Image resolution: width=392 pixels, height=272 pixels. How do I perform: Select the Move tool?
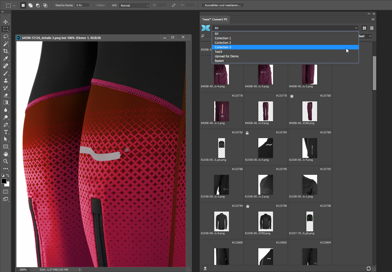6,22
